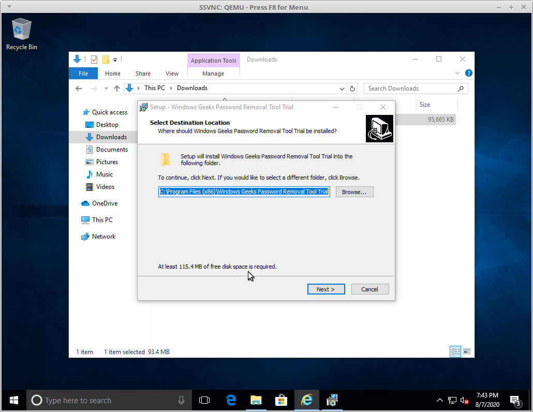533x412 pixels.
Task: Click the muted volume tray icon
Action: 464,401
